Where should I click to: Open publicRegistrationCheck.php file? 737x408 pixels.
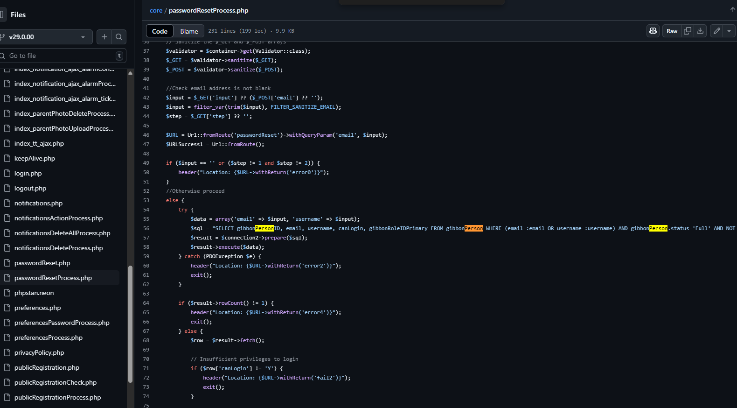tap(56, 382)
